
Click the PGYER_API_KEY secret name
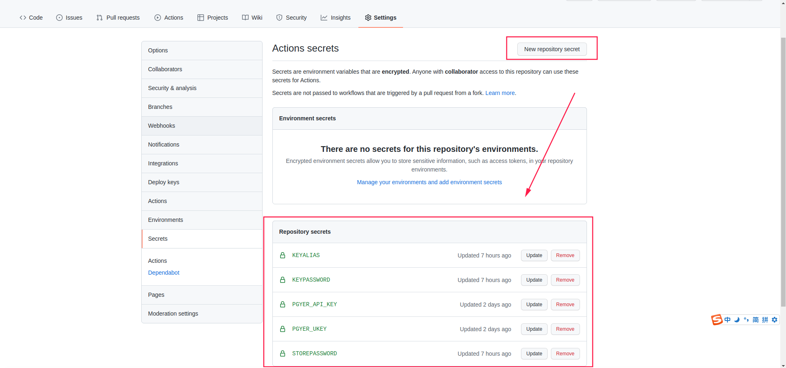(x=315, y=305)
